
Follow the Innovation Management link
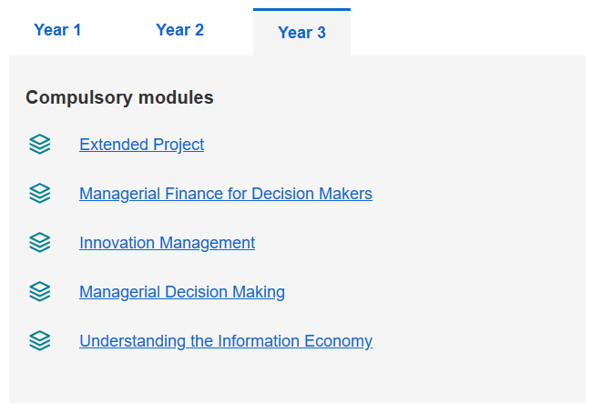tap(167, 243)
